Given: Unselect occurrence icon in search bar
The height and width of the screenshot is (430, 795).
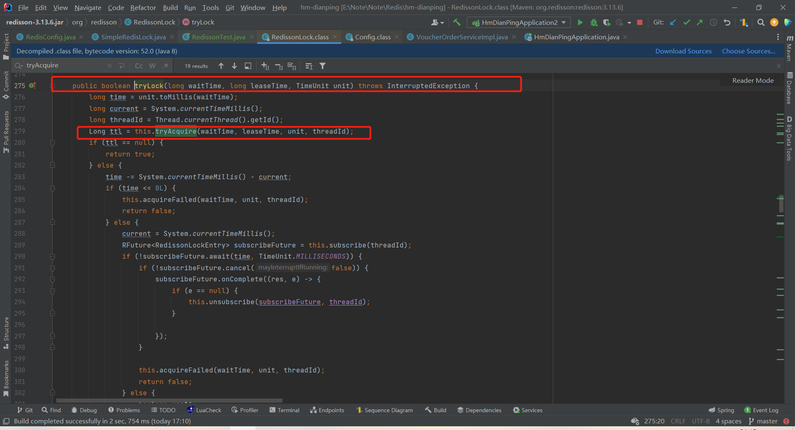Looking at the screenshot, I should (x=279, y=66).
